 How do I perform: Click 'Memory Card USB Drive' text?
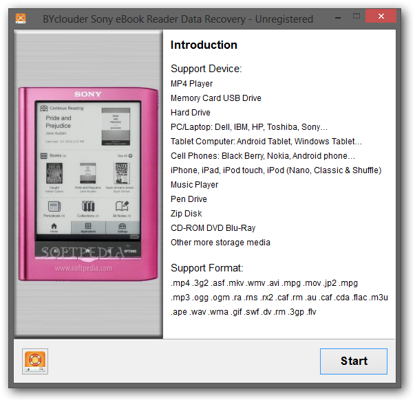click(216, 98)
